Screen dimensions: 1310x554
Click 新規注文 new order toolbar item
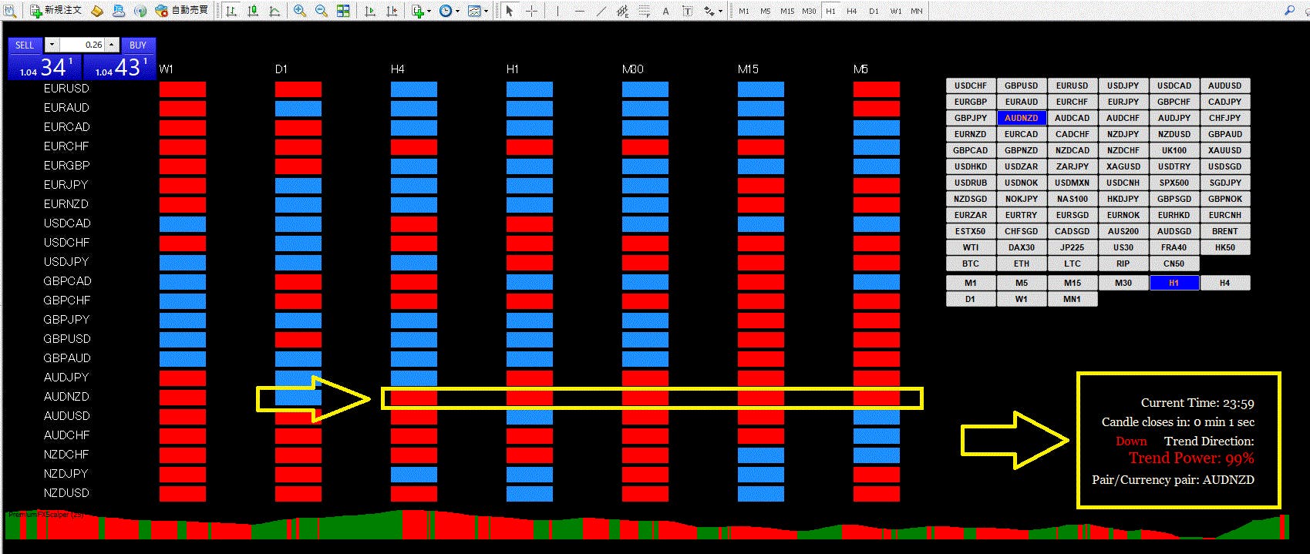pyautogui.click(x=56, y=11)
